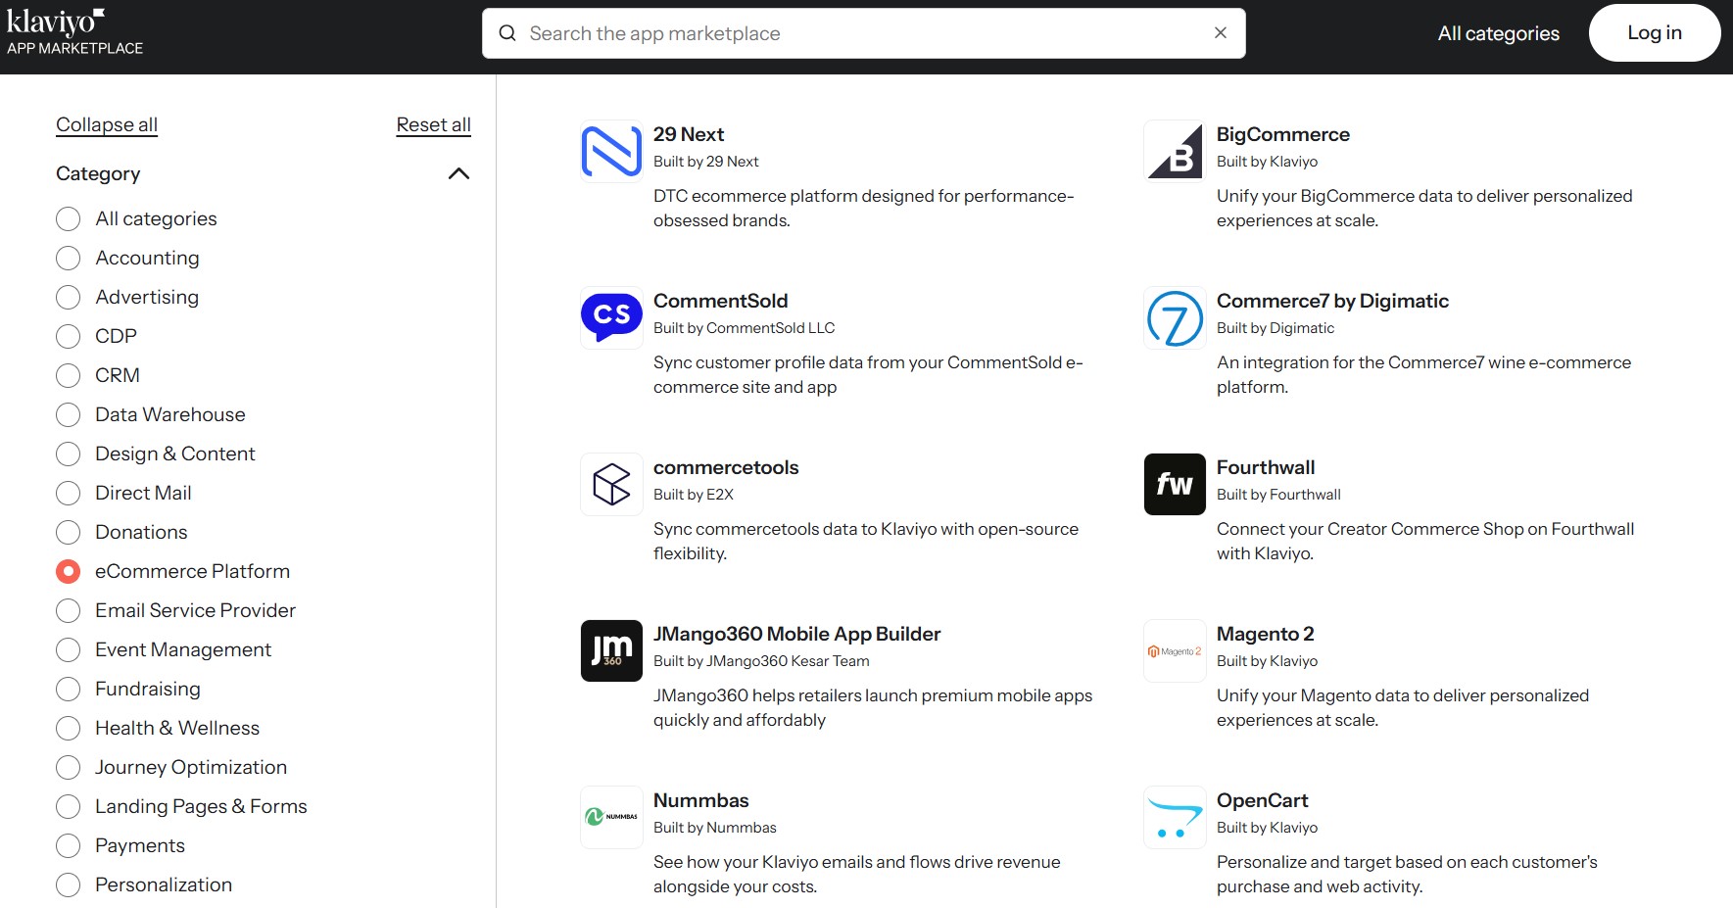Click the selected eCommerce Platform radio

click(x=68, y=571)
